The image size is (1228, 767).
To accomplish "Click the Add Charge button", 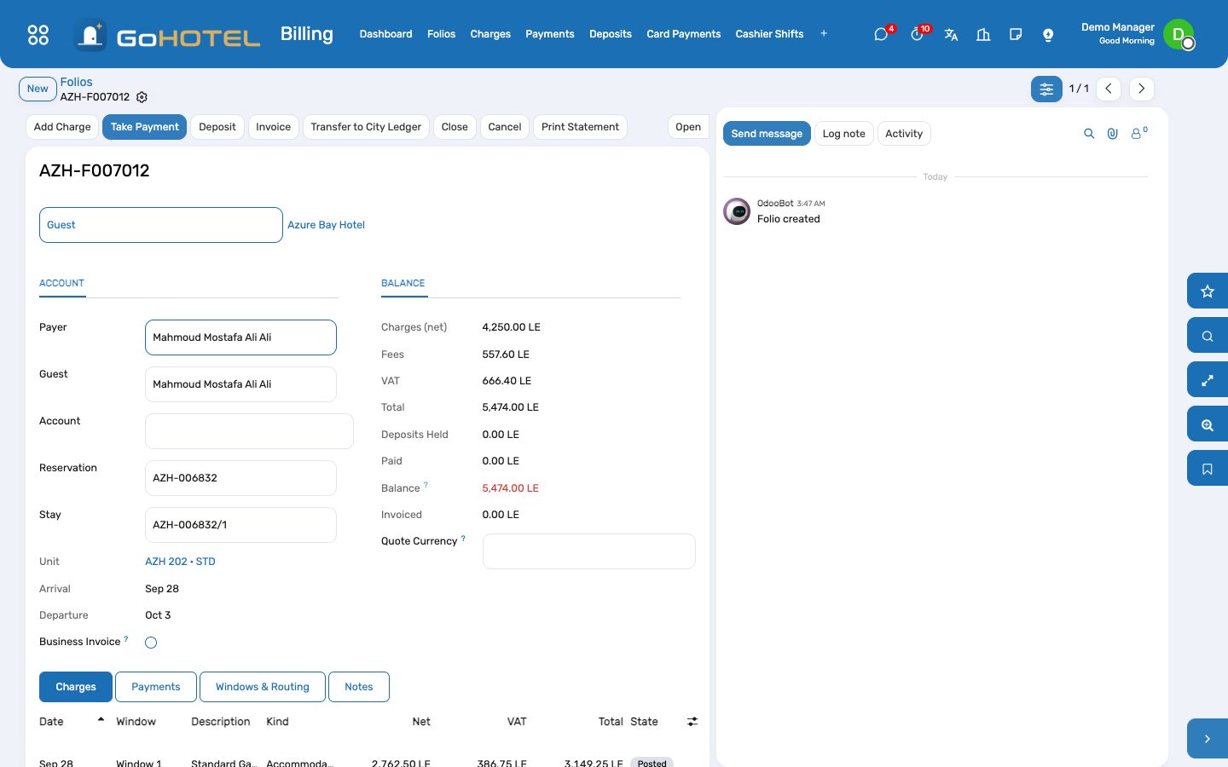I will pos(62,127).
